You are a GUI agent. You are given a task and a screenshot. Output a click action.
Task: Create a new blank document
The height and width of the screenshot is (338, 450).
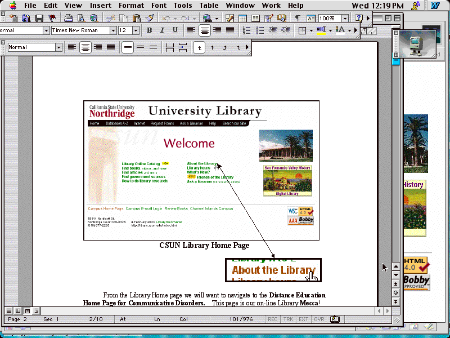coord(13,18)
